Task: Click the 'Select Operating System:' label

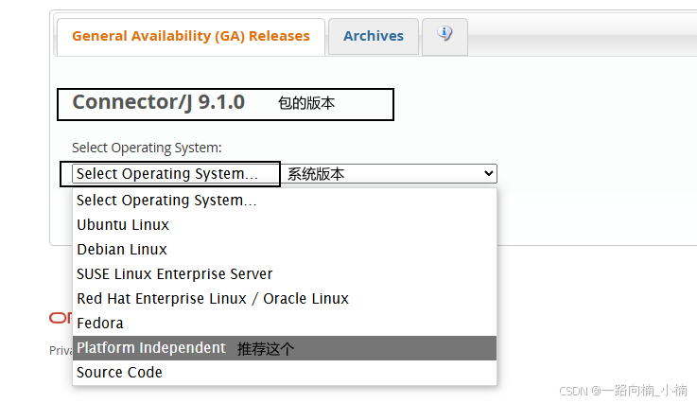Action: pyautogui.click(x=147, y=148)
